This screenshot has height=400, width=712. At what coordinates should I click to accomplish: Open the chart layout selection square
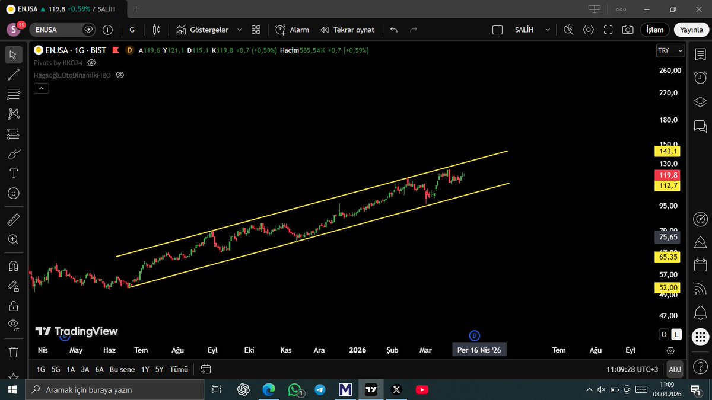(497, 30)
